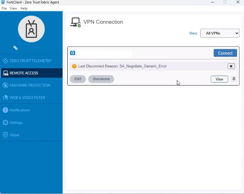The image size is (244, 194).
Task: Click the Remote Access laptop icon
Action: click(x=5, y=73)
